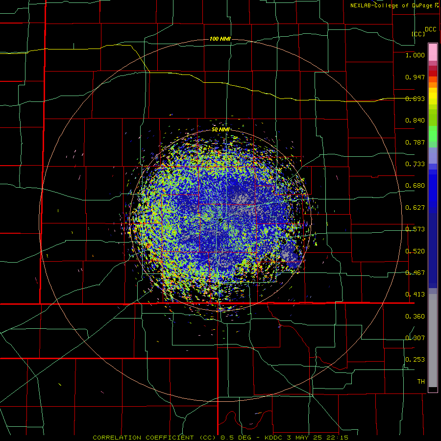Click the NEXLAB-College of DuPage header text
Viewport: 441px width, 441px height.
point(392,5)
